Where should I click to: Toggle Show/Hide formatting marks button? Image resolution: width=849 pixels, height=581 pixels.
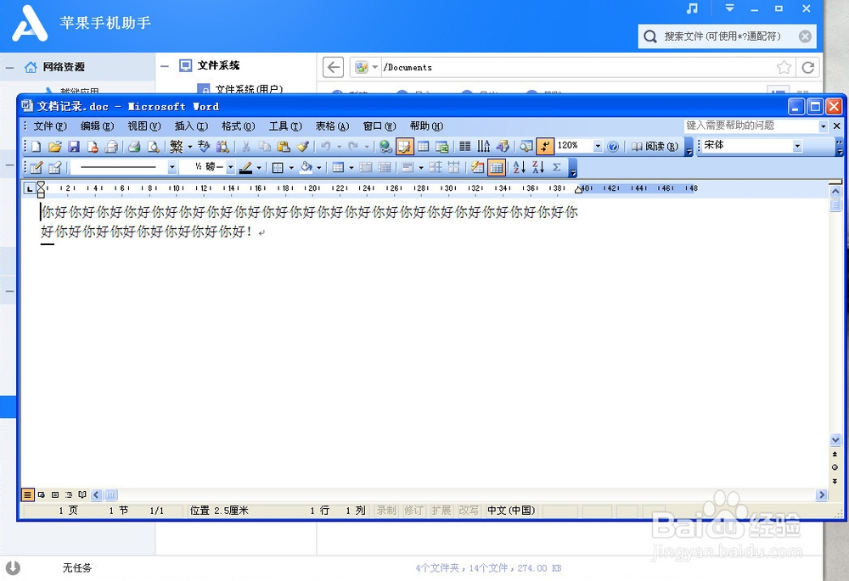click(x=545, y=146)
